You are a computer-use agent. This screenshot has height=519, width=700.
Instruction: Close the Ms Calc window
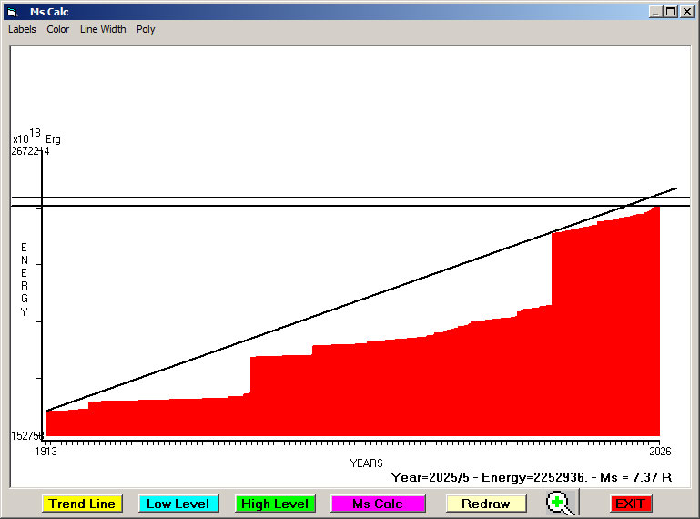tap(687, 12)
